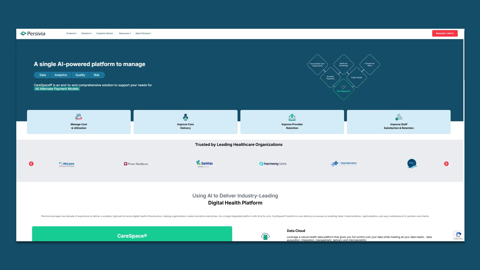Click the Data Cloud icon
The image size is (480, 270).
pyautogui.click(x=265, y=236)
